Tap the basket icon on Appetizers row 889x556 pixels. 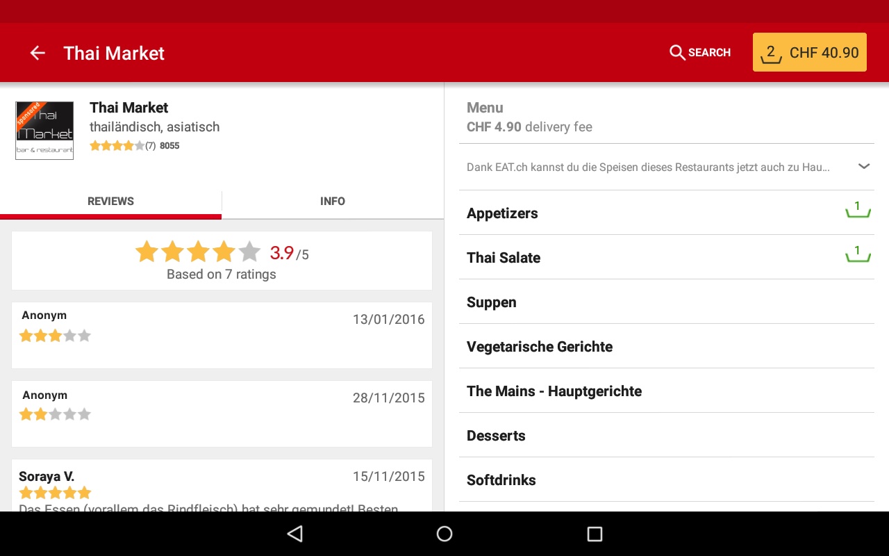click(858, 209)
